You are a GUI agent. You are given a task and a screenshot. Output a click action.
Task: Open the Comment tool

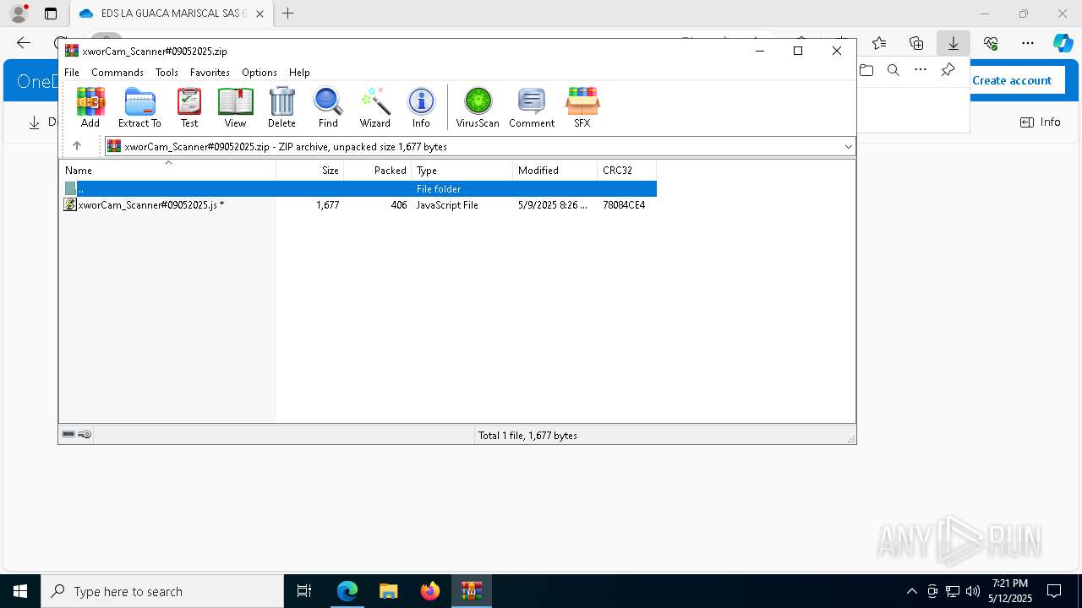[x=532, y=107]
